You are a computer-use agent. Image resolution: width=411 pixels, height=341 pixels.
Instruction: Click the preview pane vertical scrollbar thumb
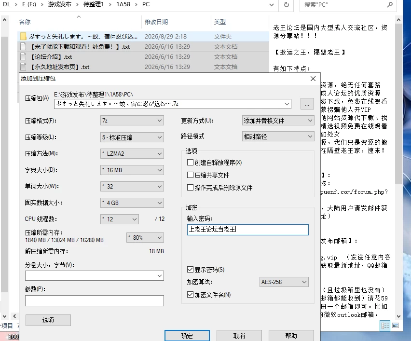398,104
